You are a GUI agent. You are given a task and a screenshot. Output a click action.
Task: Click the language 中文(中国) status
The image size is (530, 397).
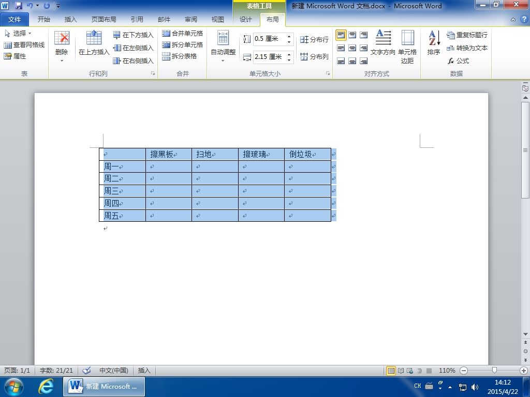click(113, 370)
